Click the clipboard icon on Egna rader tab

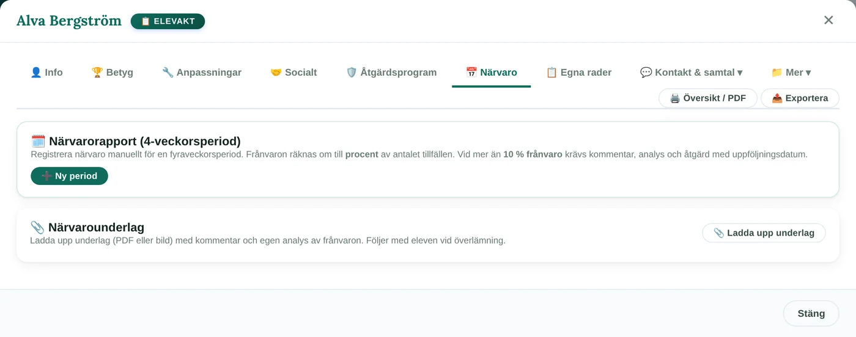(552, 72)
